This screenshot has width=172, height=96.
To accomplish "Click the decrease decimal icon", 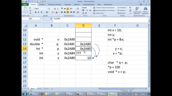I will click(86, 13).
